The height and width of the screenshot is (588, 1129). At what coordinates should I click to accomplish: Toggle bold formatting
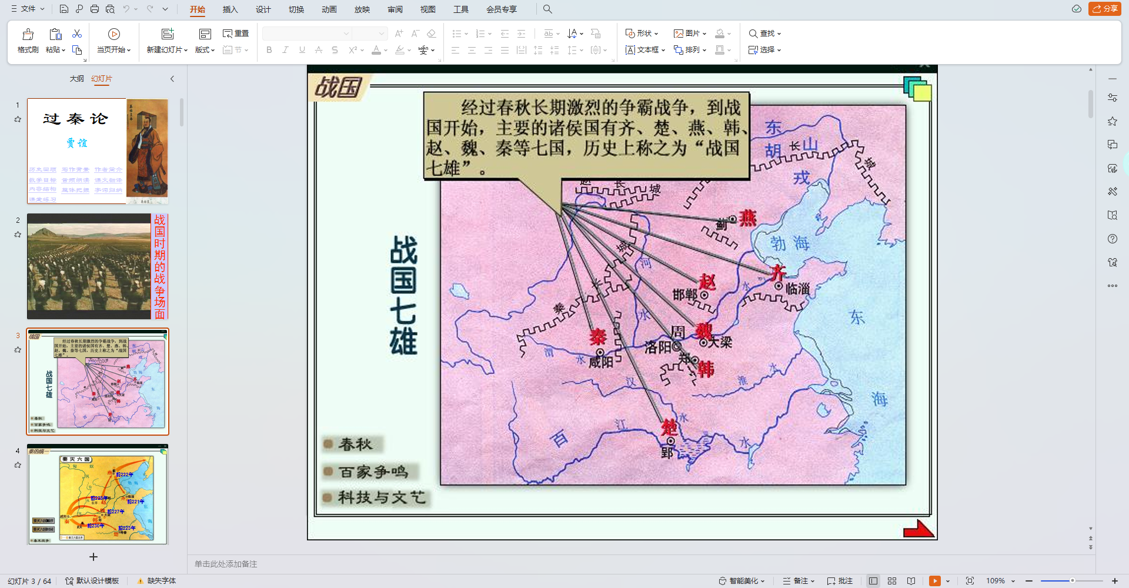click(269, 50)
